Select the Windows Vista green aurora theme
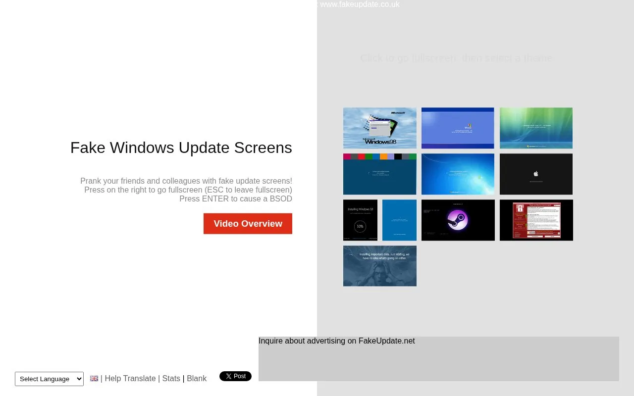This screenshot has width=634, height=396. click(x=536, y=128)
